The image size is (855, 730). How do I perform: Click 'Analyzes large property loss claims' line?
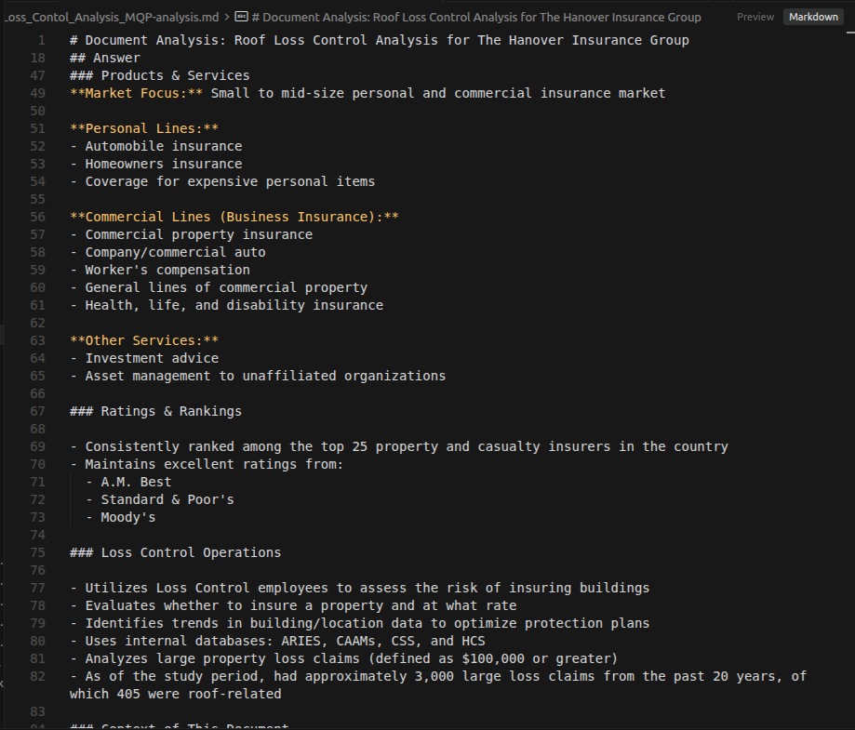(x=344, y=658)
